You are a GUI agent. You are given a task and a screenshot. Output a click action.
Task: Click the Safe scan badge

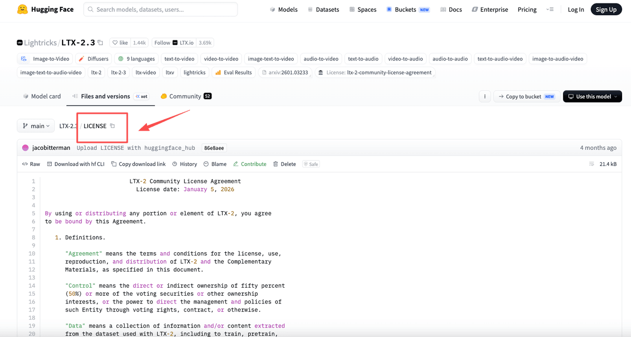coord(311,164)
